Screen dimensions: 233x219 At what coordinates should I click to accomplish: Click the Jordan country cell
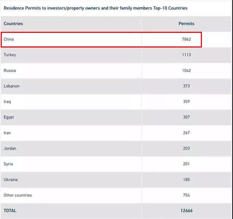[x=10, y=148]
